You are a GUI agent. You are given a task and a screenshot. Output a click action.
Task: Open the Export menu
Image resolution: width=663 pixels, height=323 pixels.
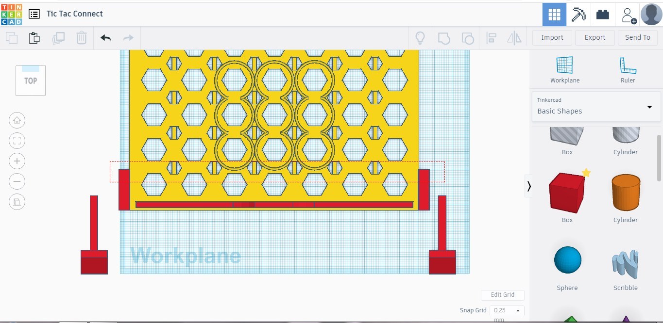tap(595, 37)
